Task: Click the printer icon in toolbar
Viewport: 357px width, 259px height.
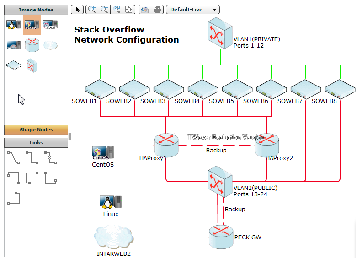Action: [x=157, y=10]
